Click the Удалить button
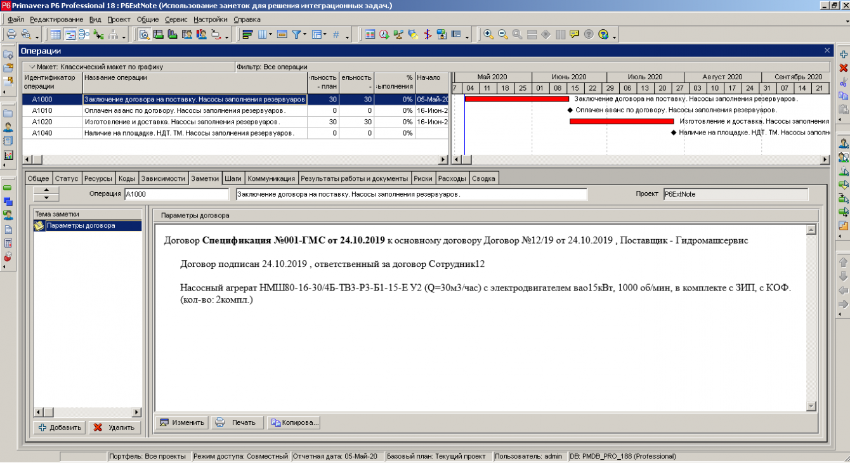 click(x=114, y=427)
